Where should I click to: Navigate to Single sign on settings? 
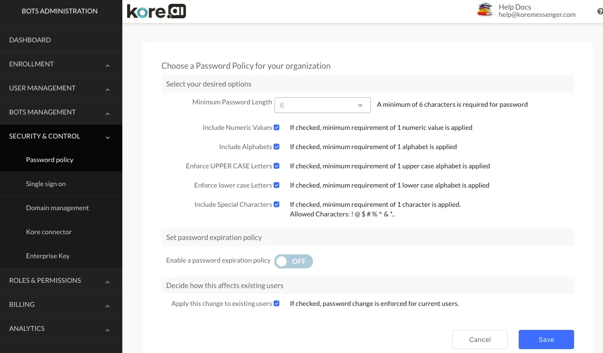pos(46,183)
